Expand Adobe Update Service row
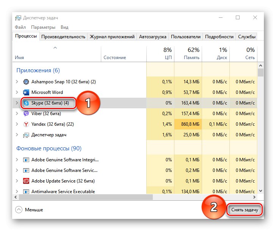 coord(17,181)
